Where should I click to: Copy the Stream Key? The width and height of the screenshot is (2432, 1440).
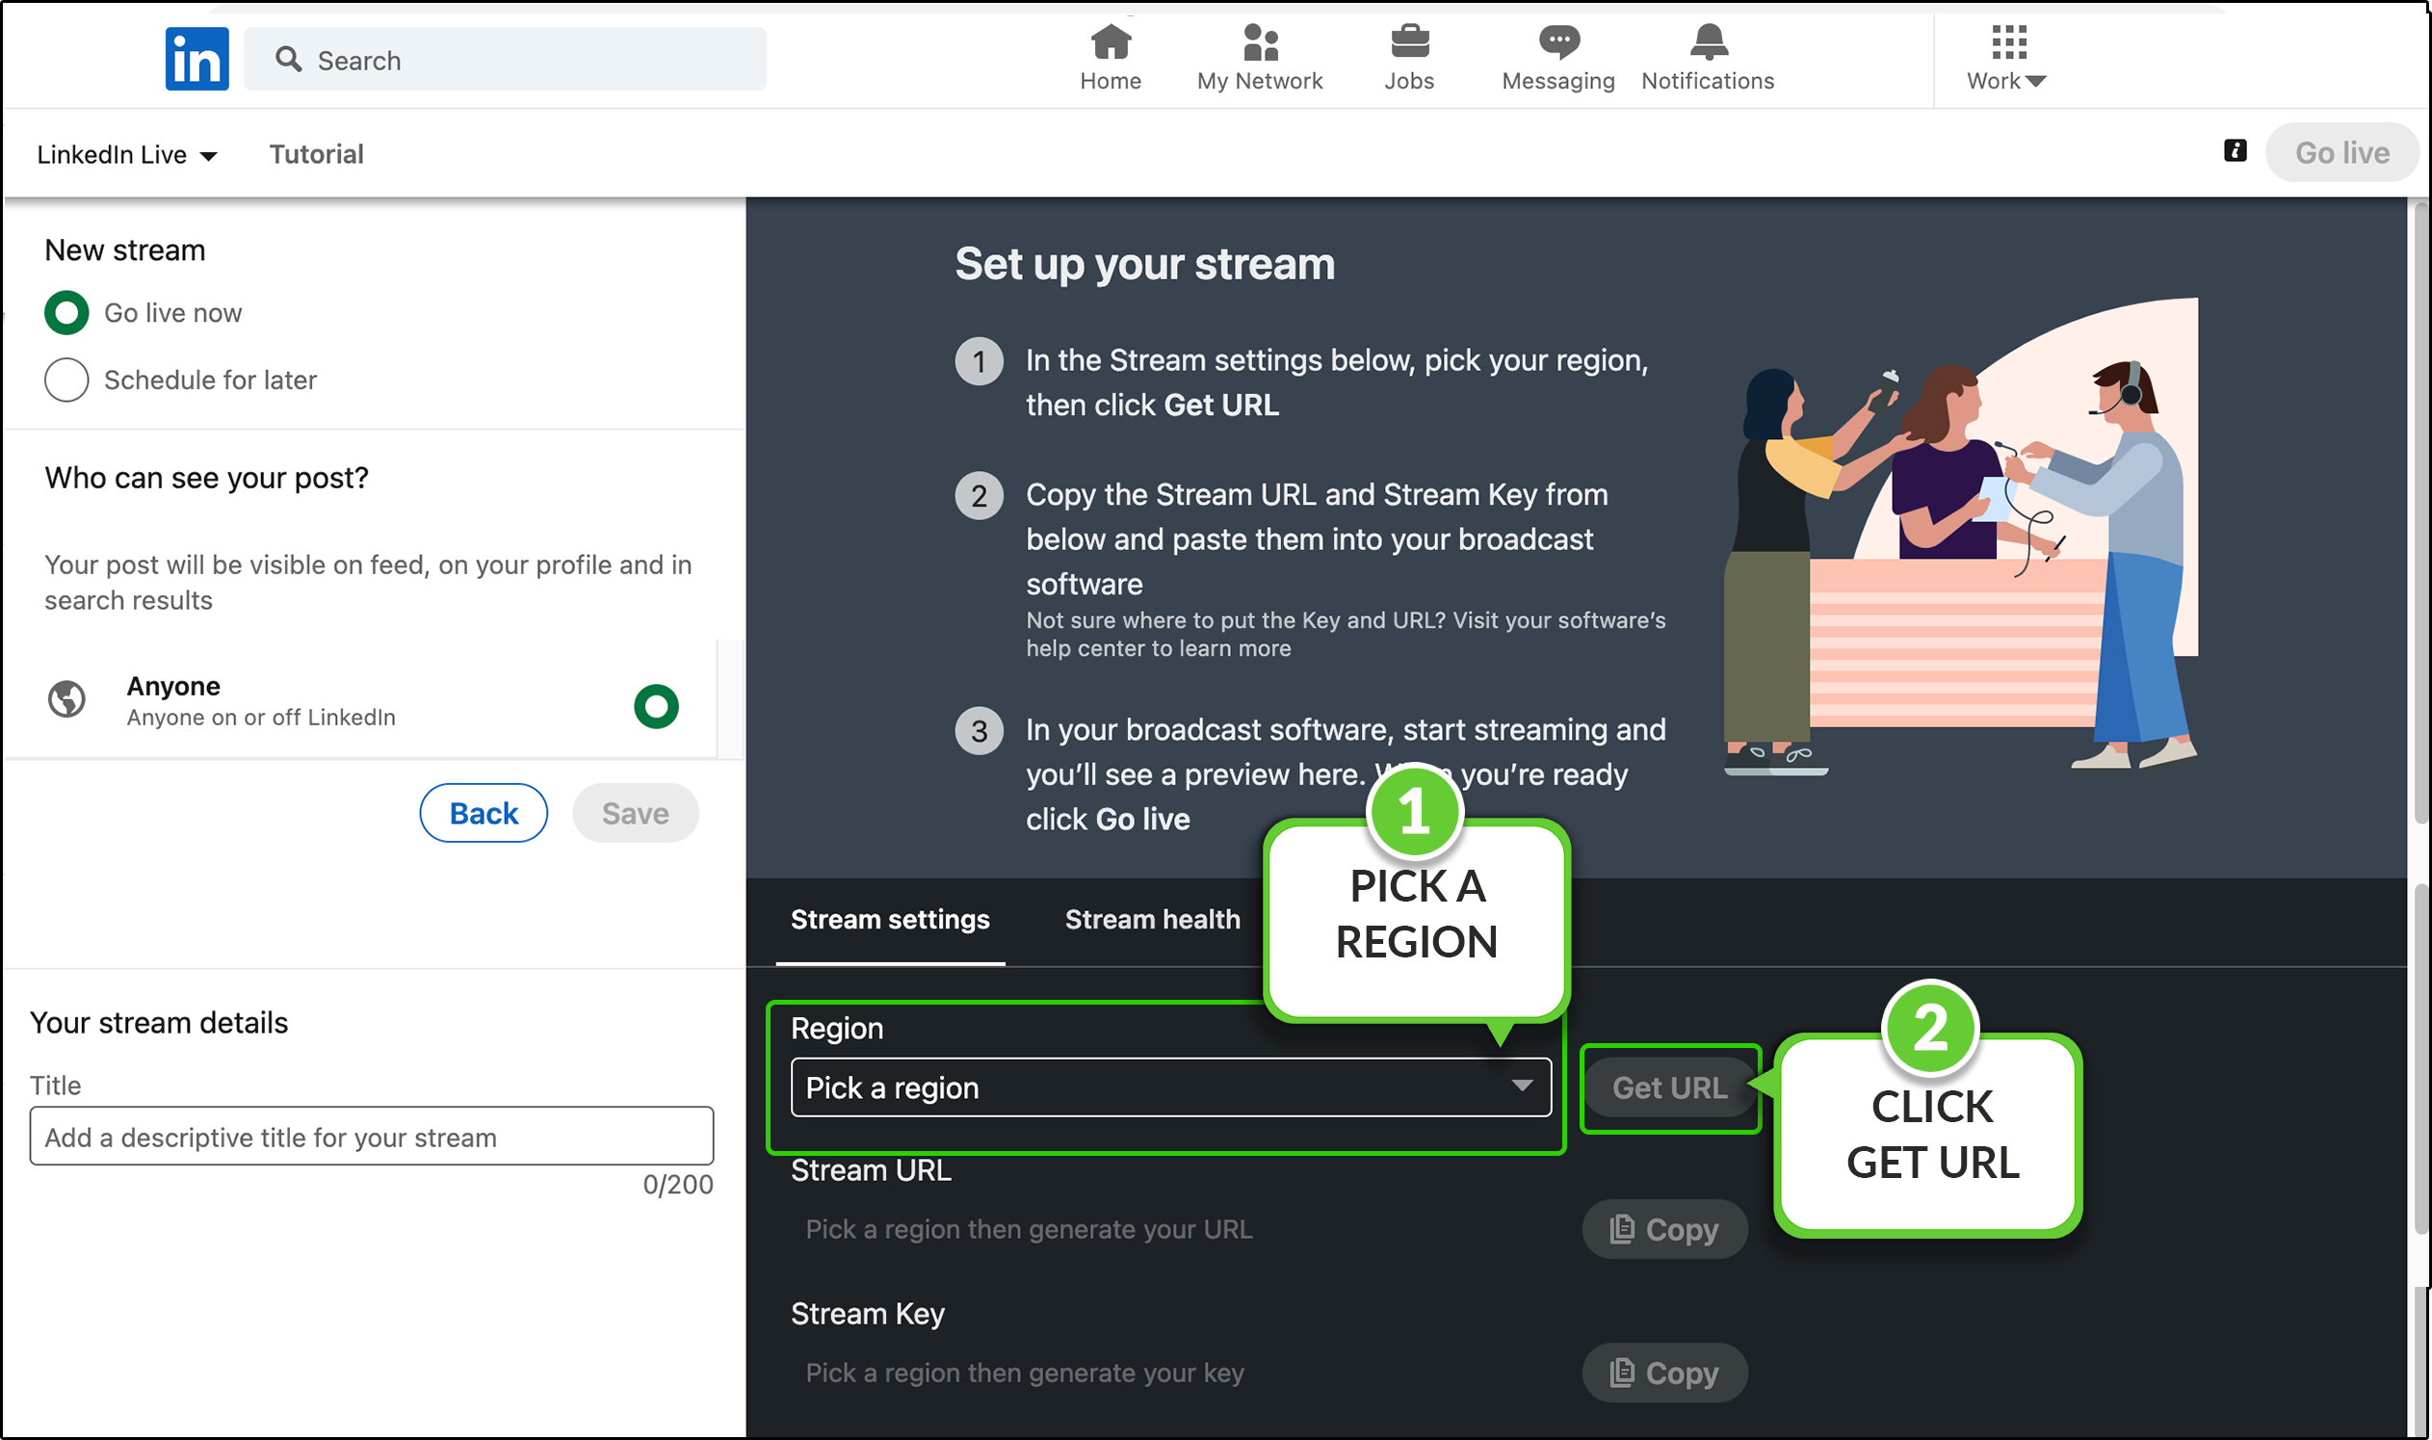(1664, 1373)
